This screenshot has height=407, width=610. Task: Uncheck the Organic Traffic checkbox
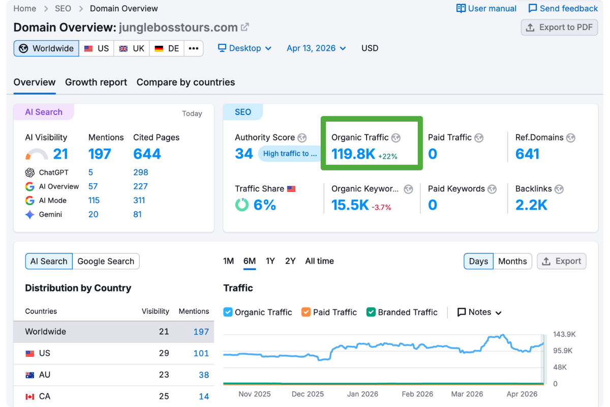228,312
